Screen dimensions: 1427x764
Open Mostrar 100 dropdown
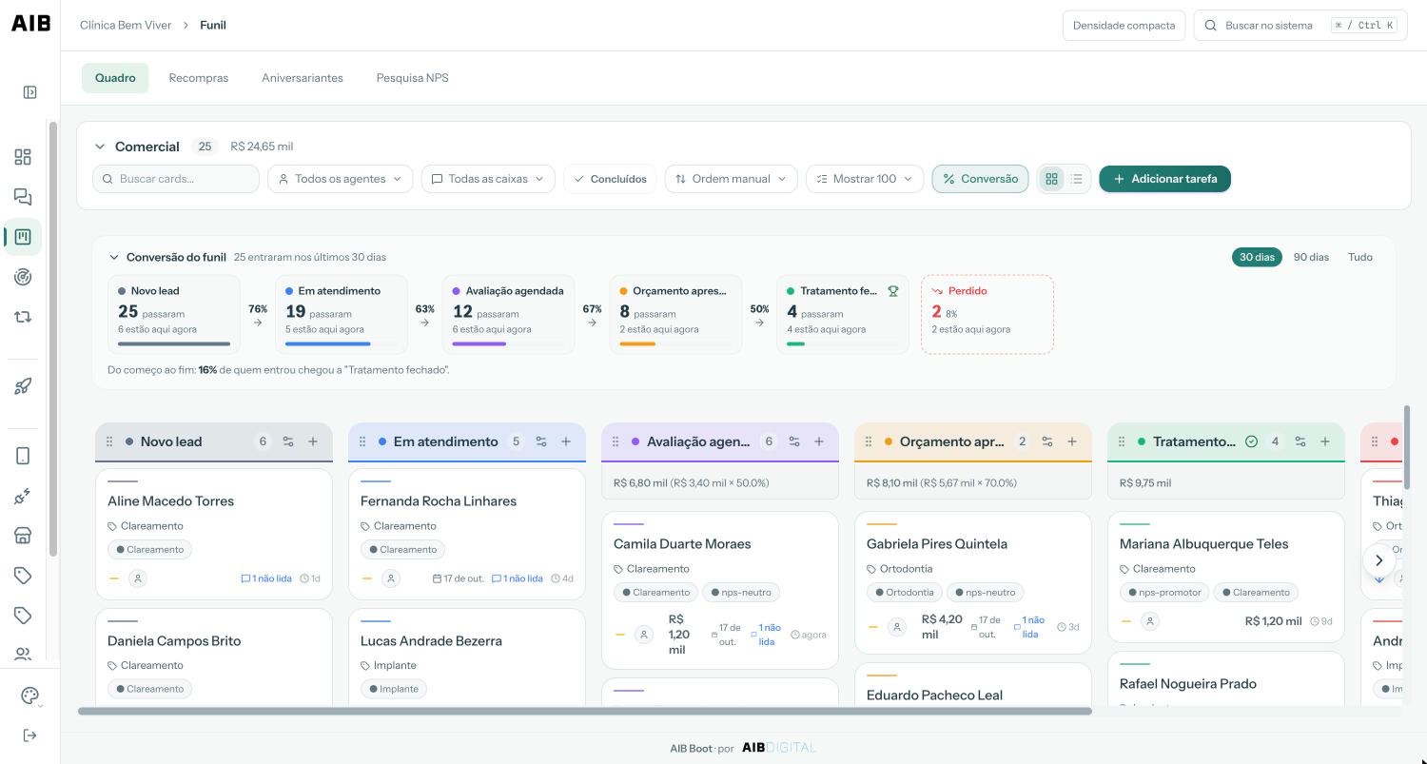pyautogui.click(x=865, y=179)
